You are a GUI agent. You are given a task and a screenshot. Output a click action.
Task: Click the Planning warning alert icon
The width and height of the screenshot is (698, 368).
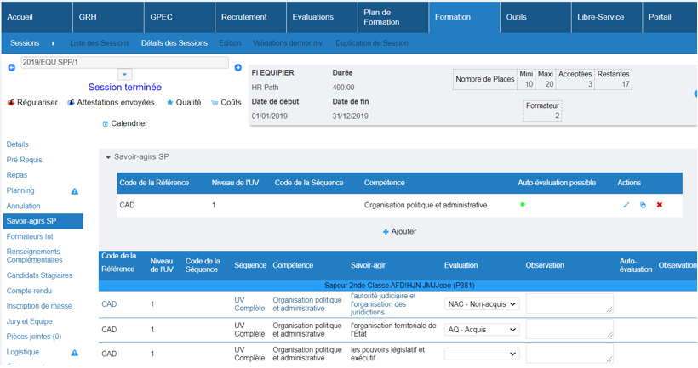coord(74,191)
